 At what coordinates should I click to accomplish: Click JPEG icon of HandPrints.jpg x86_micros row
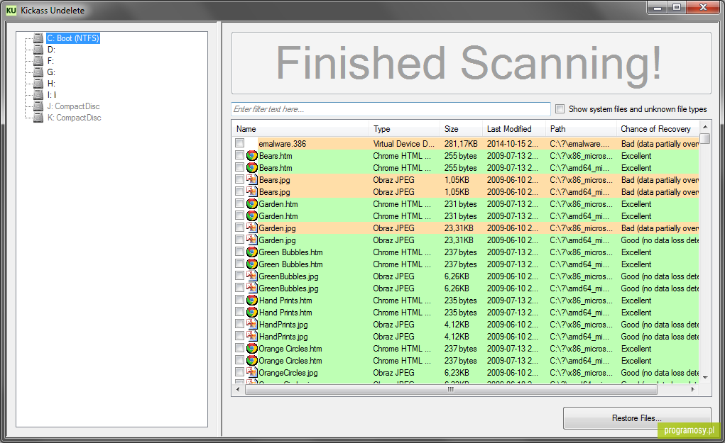click(x=252, y=324)
